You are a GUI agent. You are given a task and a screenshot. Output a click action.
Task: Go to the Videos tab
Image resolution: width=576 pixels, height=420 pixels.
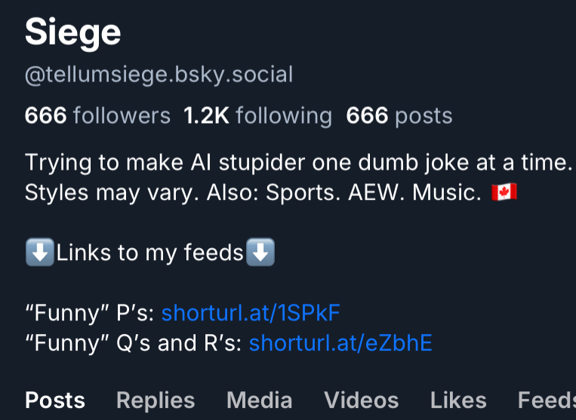point(361,400)
